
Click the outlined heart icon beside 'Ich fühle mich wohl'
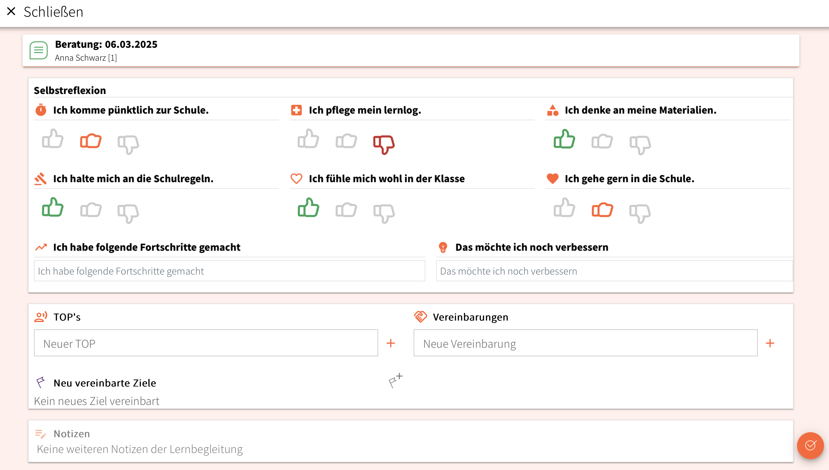tap(296, 178)
